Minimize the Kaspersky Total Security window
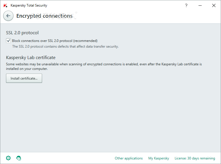The image size is (221, 164). (200, 5)
